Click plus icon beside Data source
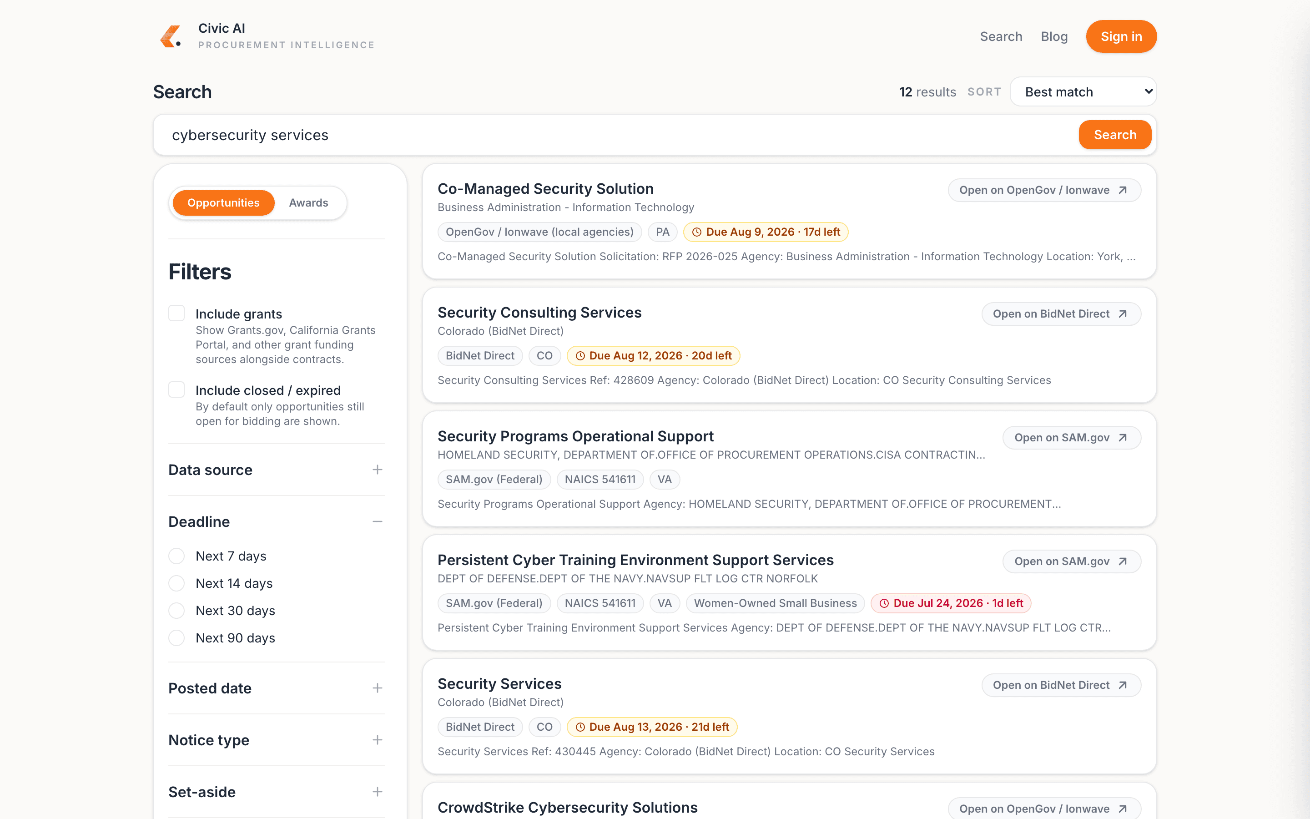1310x819 pixels. 377,470
